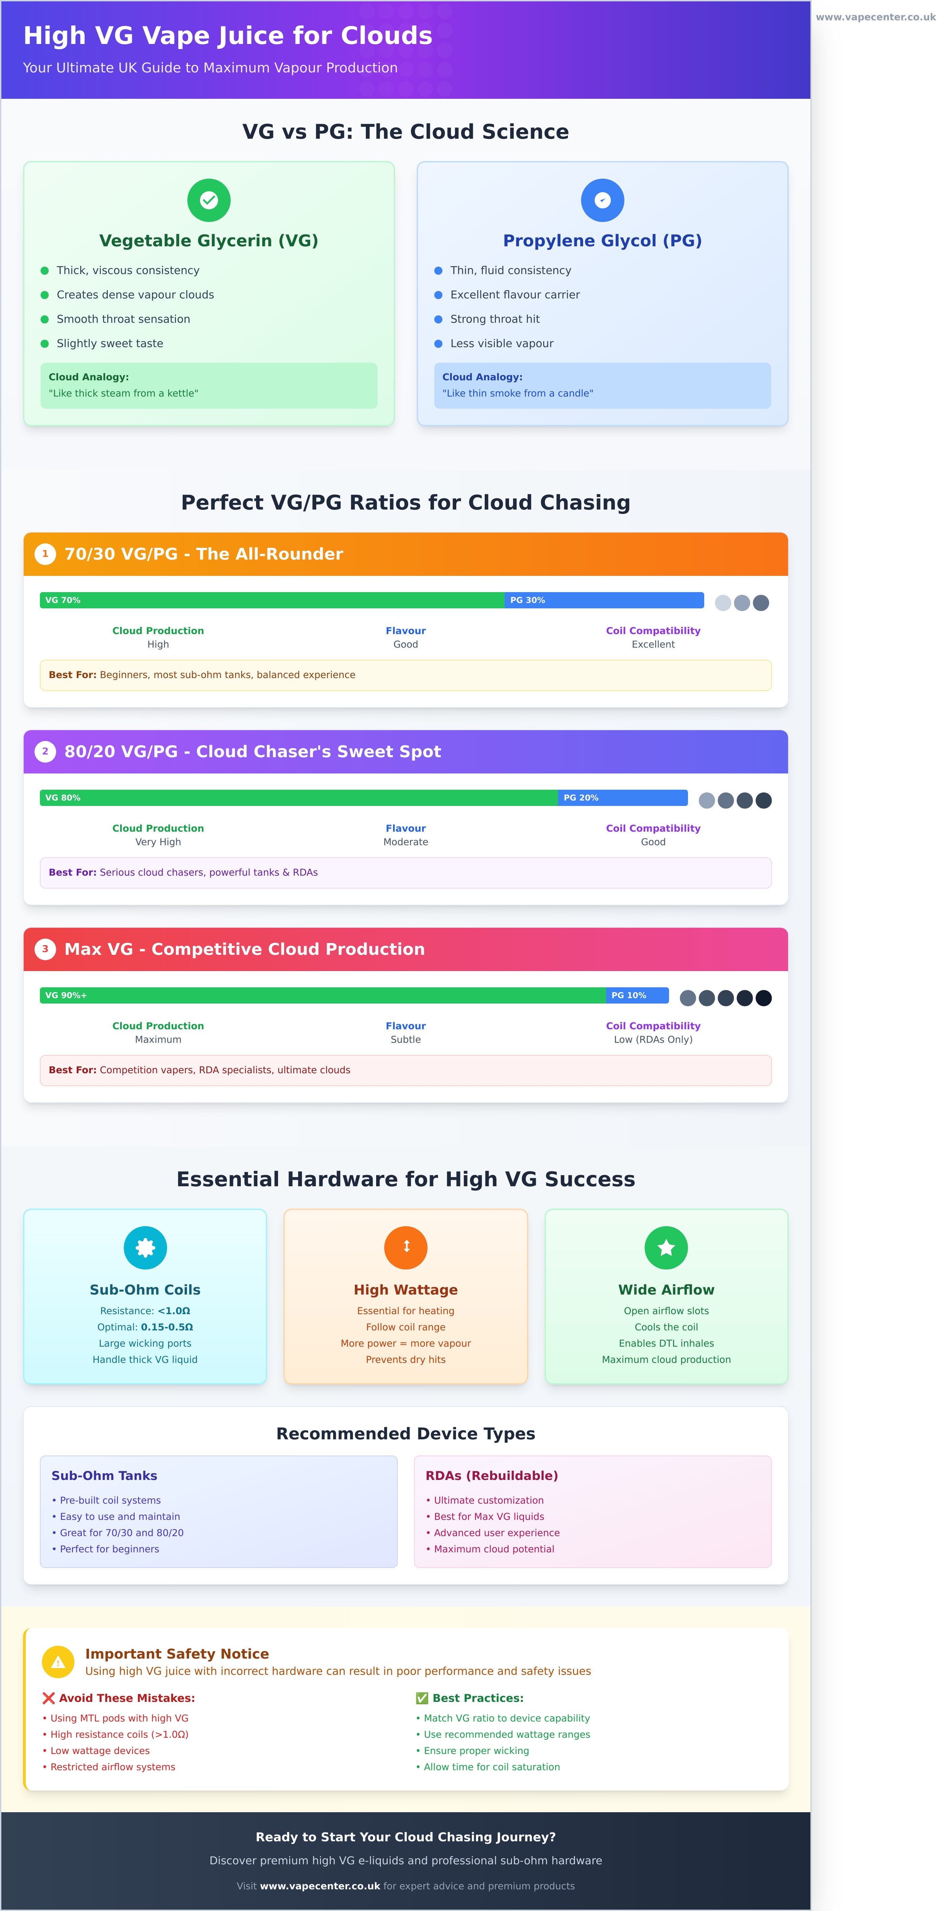Click Best for Max VG liquids bullet
The width and height of the screenshot is (943, 1911).
click(x=485, y=1516)
